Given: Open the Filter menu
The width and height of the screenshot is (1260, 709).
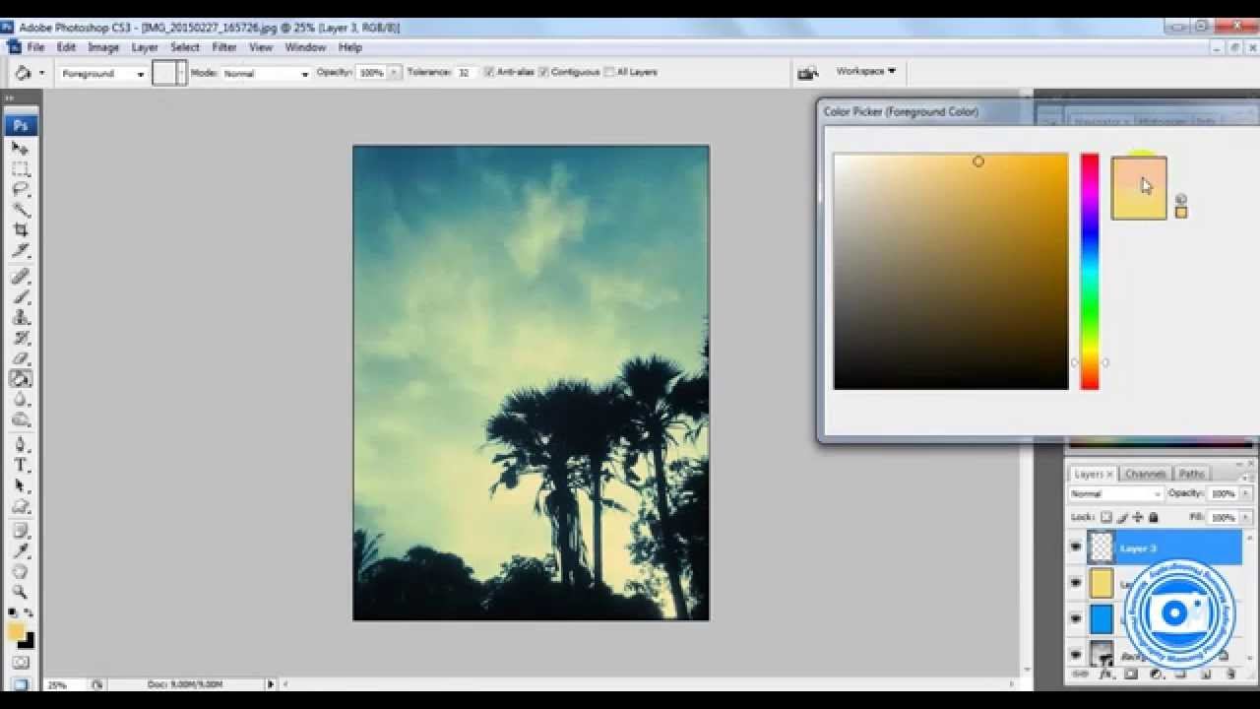Looking at the screenshot, I should point(224,47).
